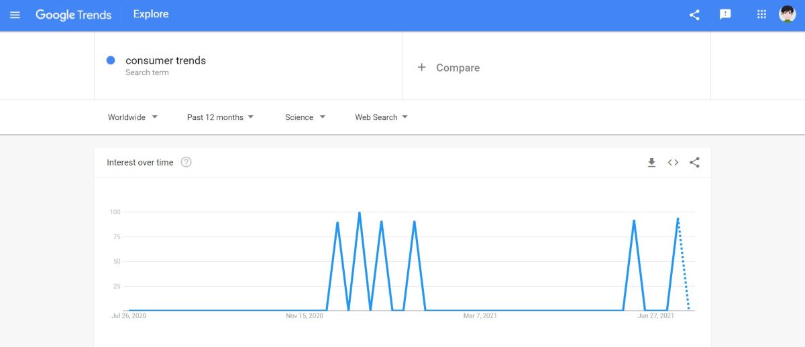Click the embed code icon
The height and width of the screenshot is (347, 805).
[x=673, y=163]
